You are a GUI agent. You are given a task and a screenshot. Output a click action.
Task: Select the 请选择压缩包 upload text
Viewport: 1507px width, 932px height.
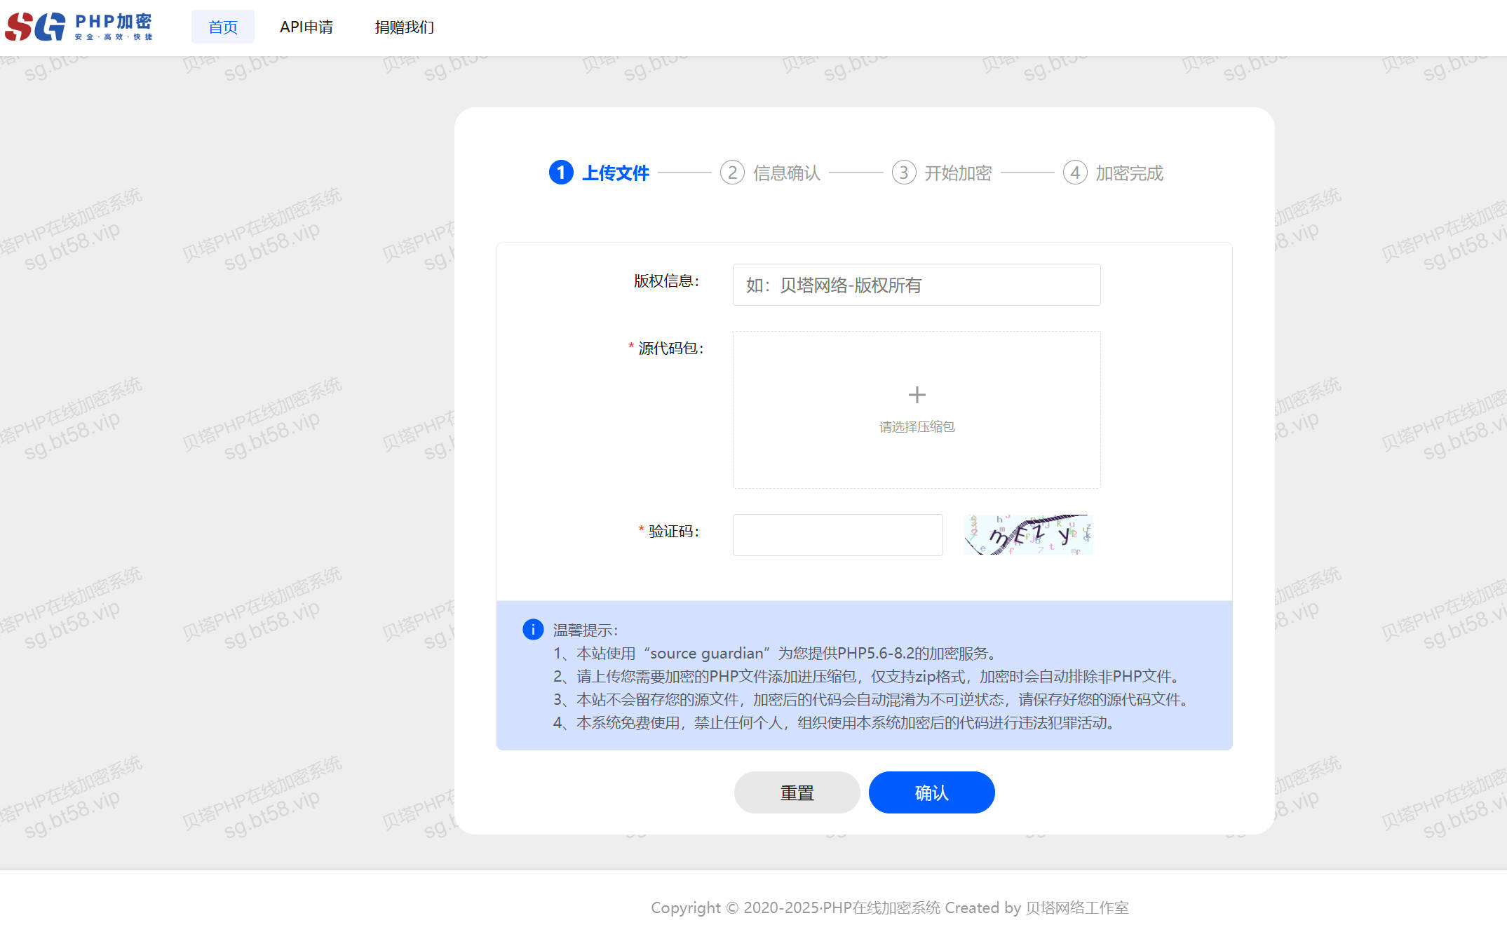(x=917, y=426)
